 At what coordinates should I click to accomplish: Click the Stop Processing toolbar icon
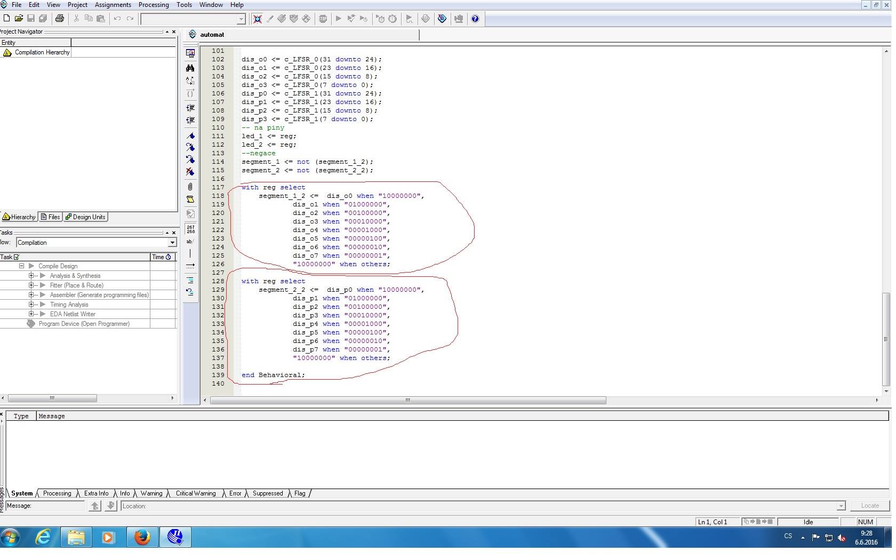(323, 19)
